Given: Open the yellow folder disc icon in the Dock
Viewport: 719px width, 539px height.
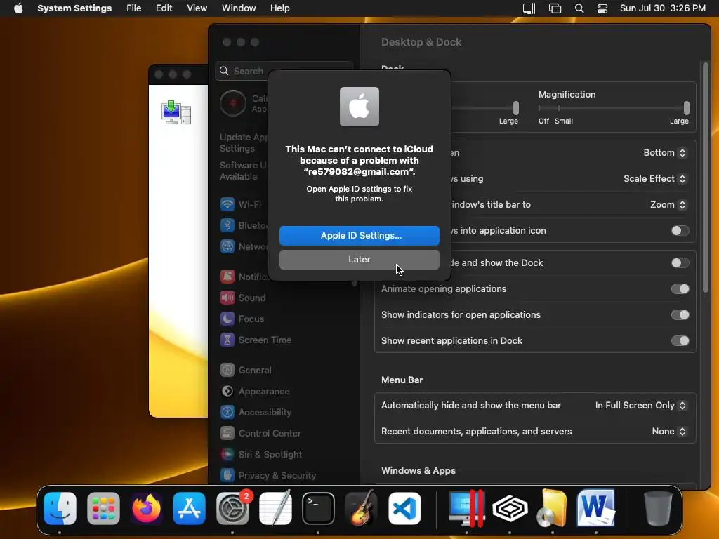Looking at the screenshot, I should [553, 508].
